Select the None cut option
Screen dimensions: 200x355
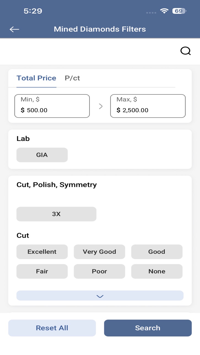tap(157, 271)
